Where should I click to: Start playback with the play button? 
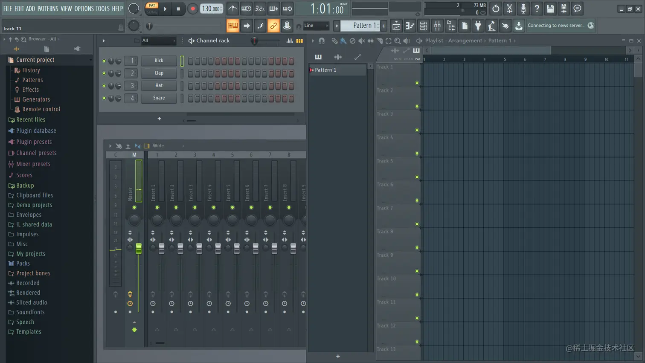[165, 9]
